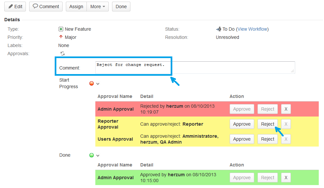Click the Assign button
The image size is (324, 188).
pos(76,7)
